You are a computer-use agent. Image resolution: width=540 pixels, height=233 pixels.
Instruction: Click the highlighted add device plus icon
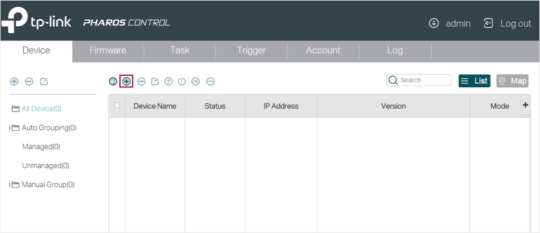[x=127, y=81]
